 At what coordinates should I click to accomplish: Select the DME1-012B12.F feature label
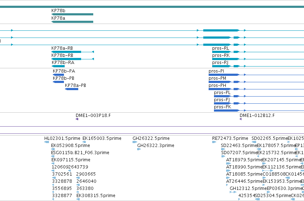click(257, 116)
